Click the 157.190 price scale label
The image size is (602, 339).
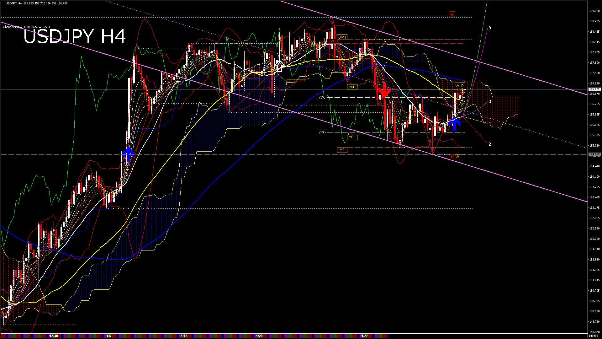click(594, 73)
